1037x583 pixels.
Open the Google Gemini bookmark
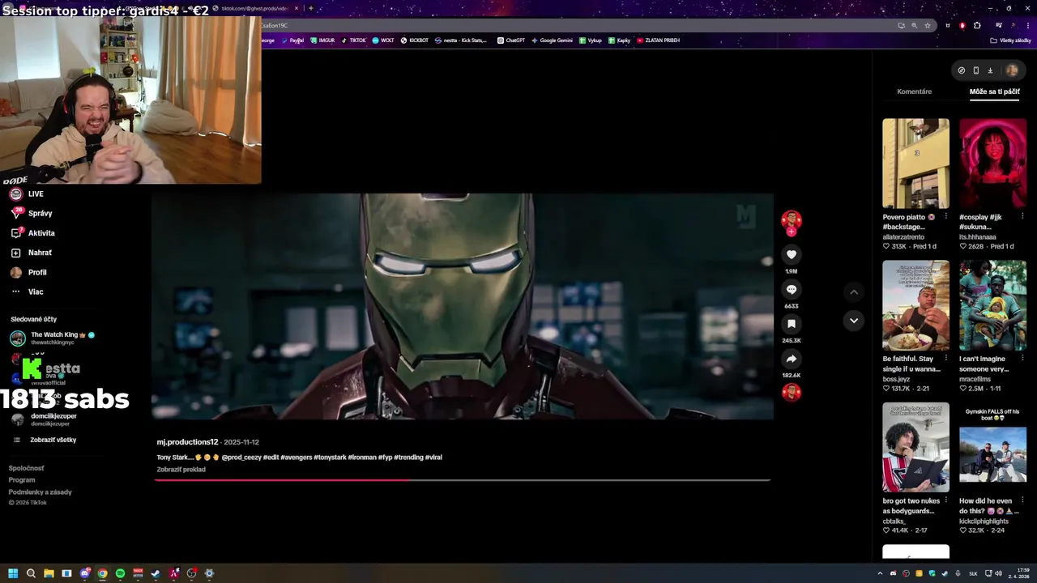[552, 40]
